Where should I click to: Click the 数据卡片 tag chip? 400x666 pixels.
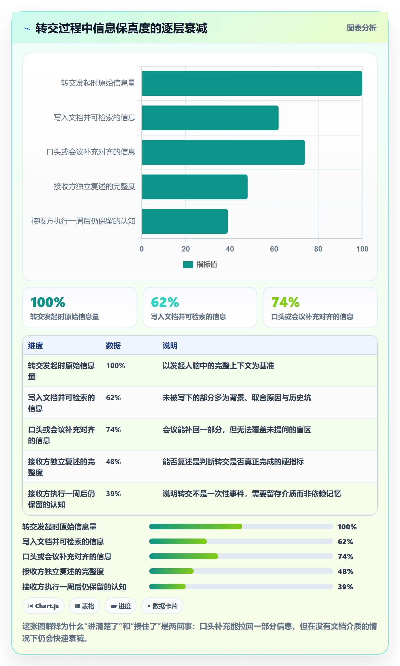(162, 606)
